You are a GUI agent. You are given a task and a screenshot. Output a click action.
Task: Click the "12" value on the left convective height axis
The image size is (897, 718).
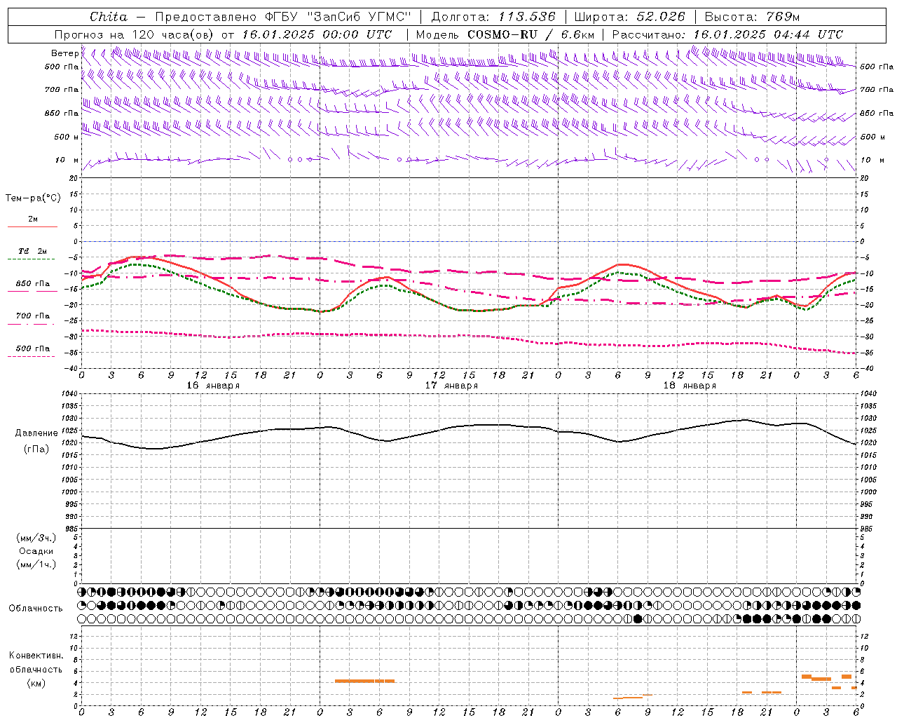[74, 636]
